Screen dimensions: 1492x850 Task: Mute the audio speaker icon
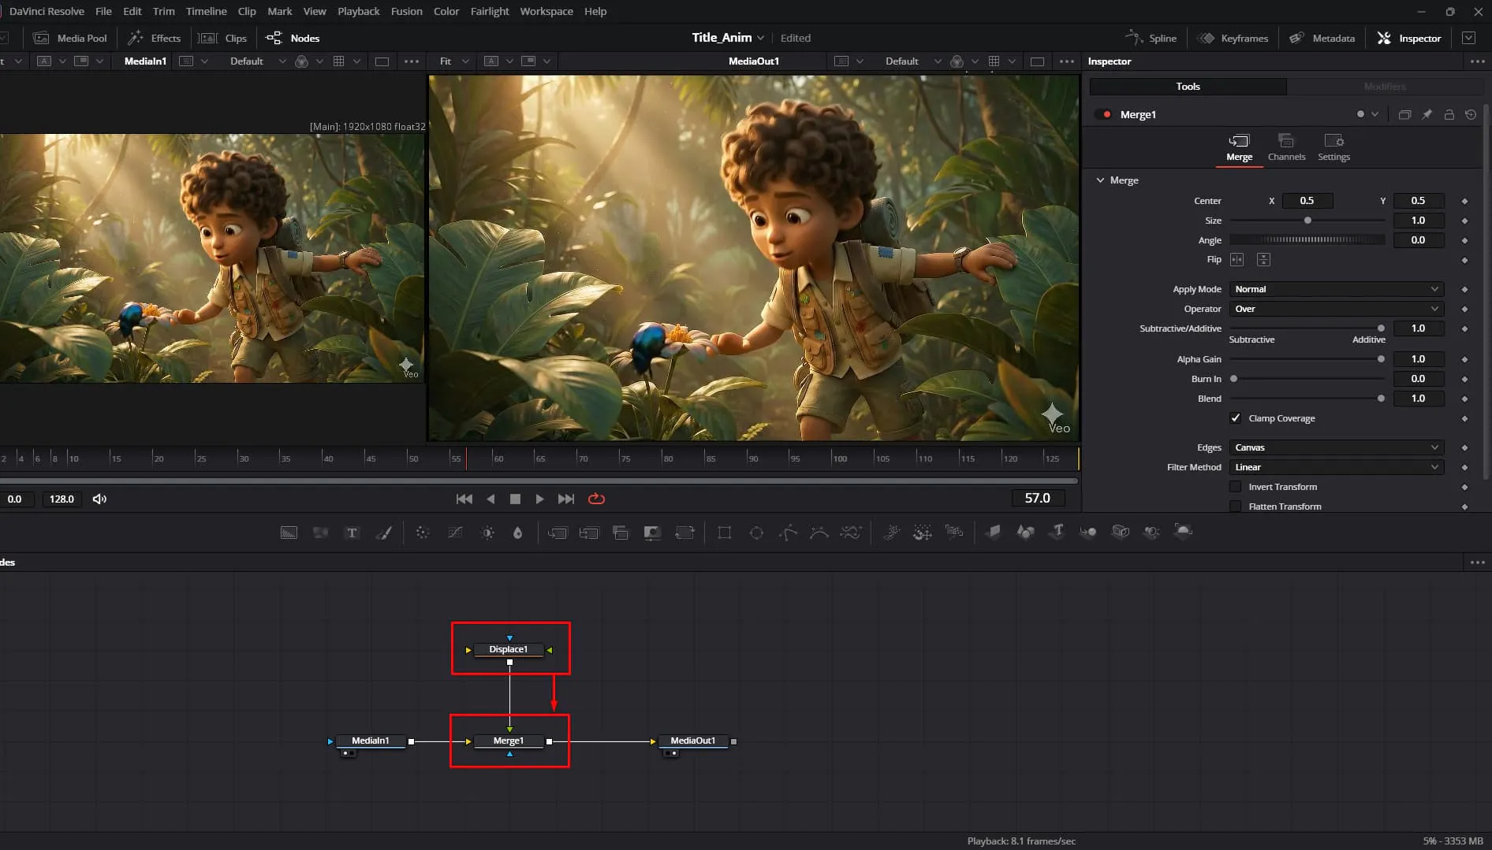pos(99,499)
